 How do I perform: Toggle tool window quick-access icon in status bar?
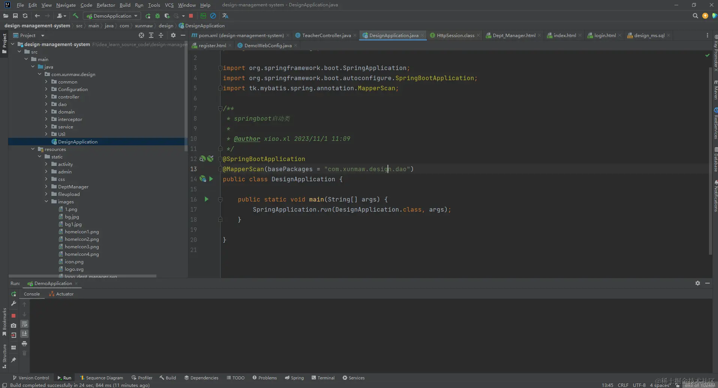tap(5, 385)
